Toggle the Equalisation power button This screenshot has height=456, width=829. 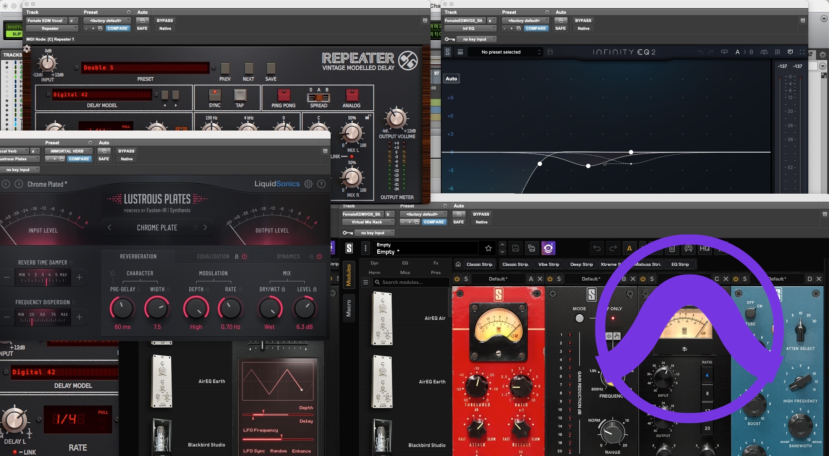click(x=244, y=256)
